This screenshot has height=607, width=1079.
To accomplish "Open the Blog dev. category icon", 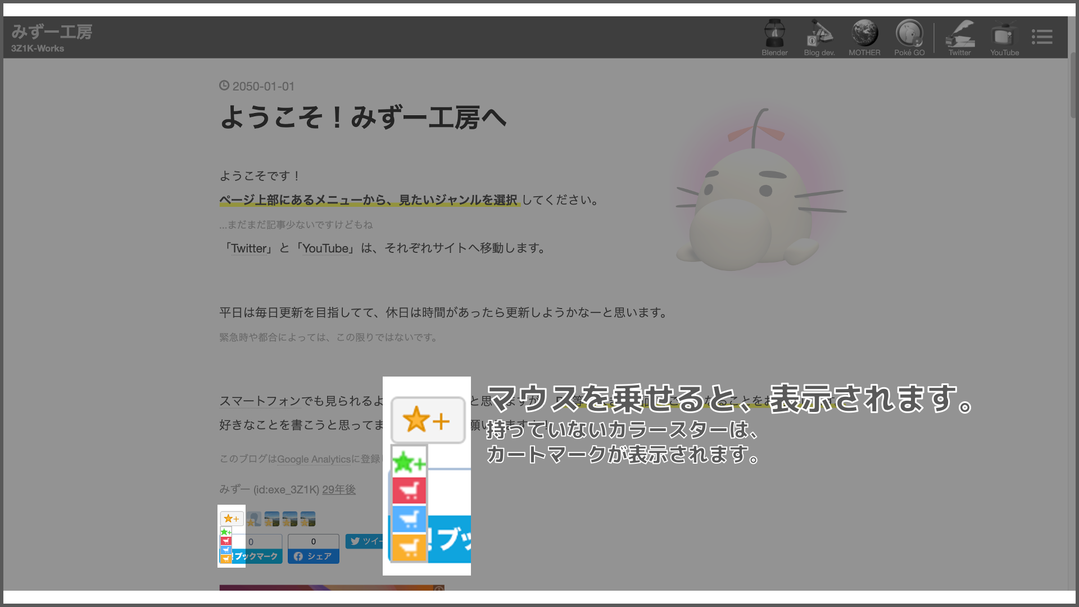I will point(819,38).
